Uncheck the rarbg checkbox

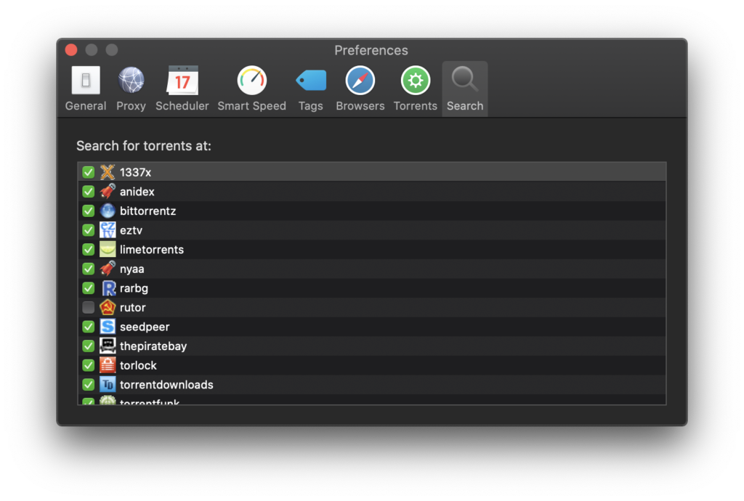pyautogui.click(x=88, y=288)
